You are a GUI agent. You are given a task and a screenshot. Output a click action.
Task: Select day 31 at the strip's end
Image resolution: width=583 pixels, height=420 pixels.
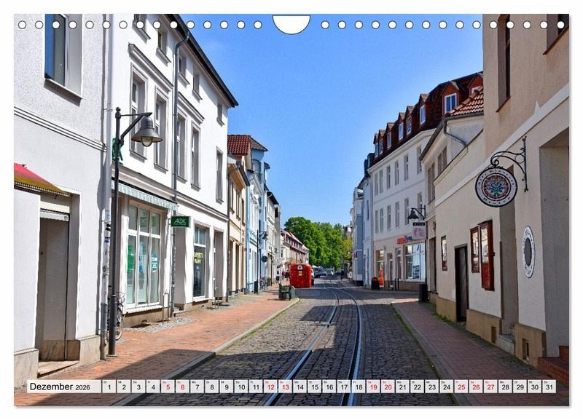pyautogui.click(x=549, y=387)
